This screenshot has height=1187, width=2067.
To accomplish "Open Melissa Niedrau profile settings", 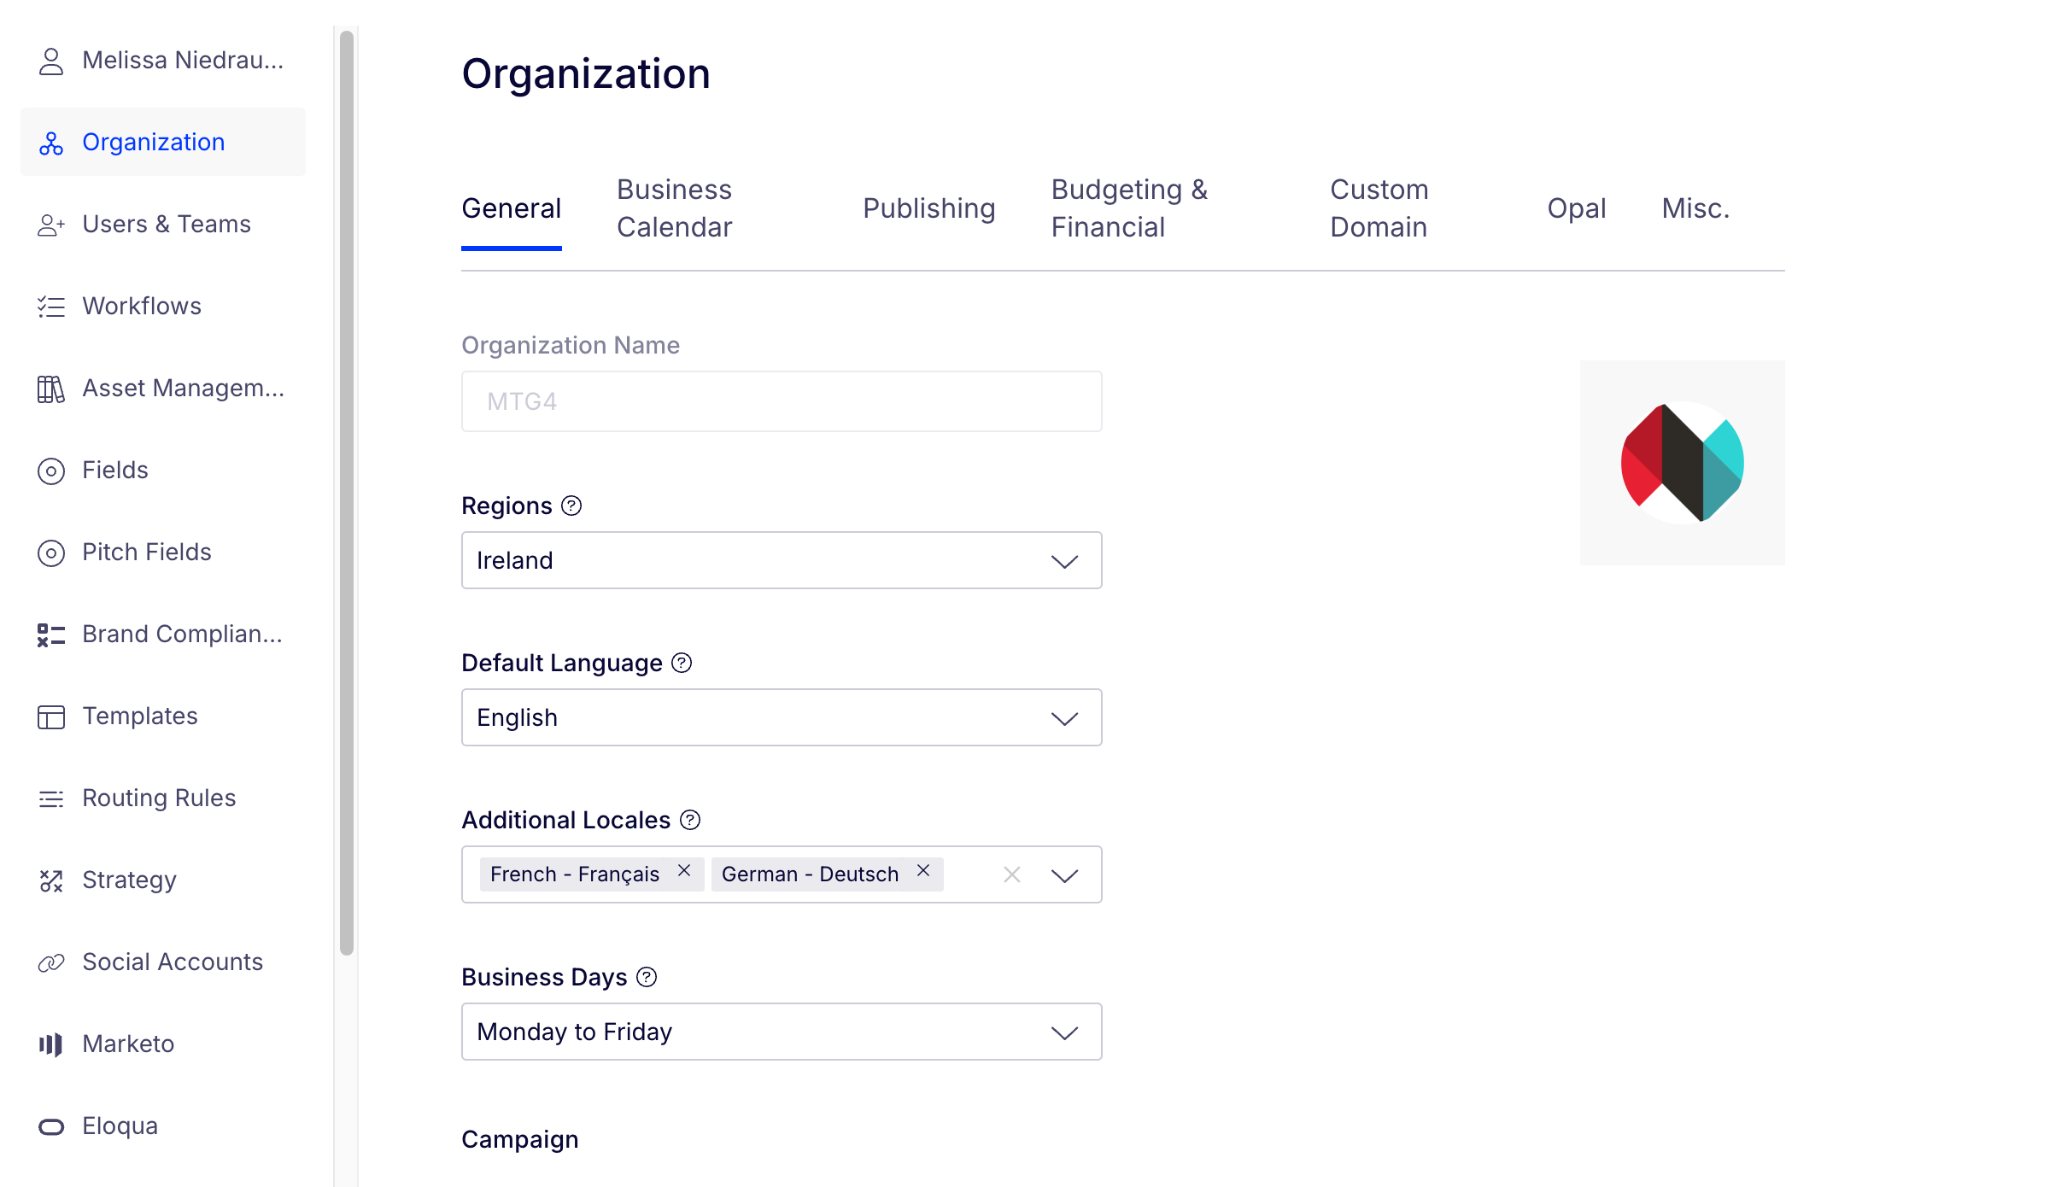I will pyautogui.click(x=163, y=61).
